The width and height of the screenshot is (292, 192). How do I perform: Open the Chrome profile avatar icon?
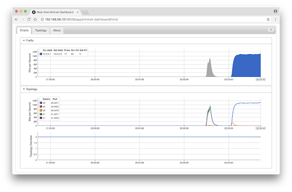(276, 11)
